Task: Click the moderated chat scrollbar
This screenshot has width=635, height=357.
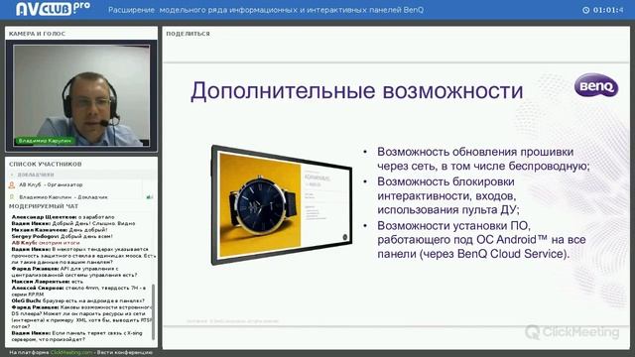Action: 153,311
